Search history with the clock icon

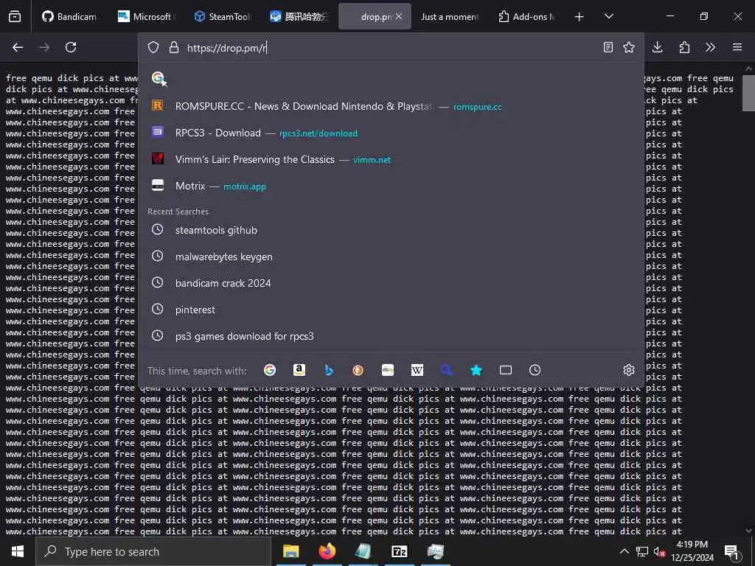pos(535,370)
